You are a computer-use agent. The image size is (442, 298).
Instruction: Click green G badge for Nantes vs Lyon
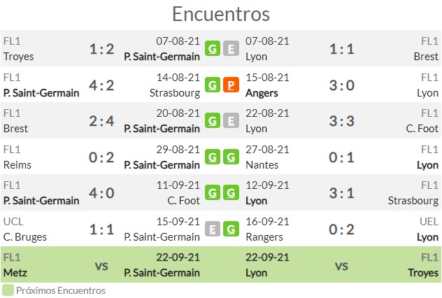click(x=231, y=157)
